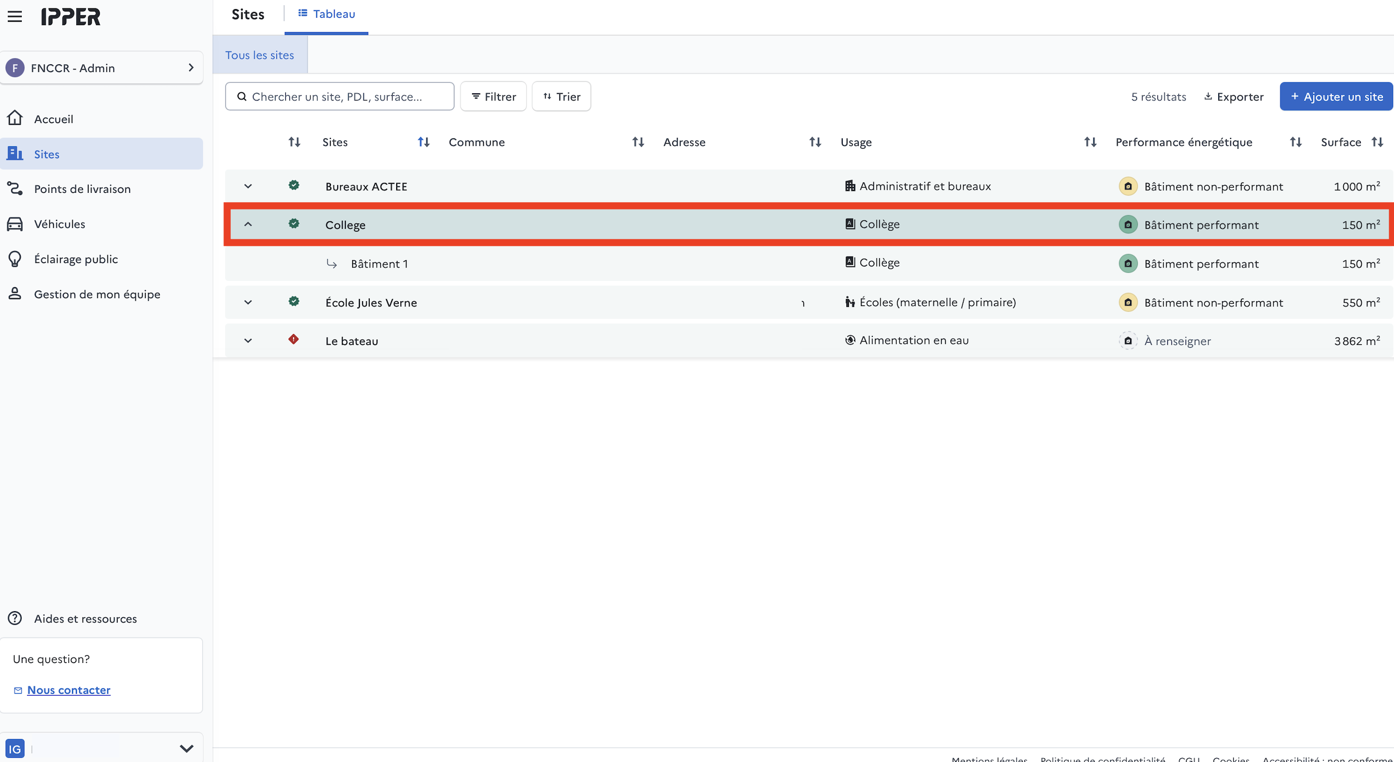Sort by the Adresse column arrows
Screen dimensions: 1394x762
(x=816, y=142)
